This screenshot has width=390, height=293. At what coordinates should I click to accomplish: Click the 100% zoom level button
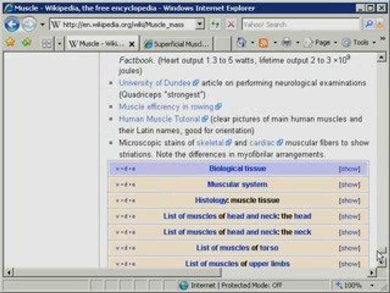[349, 285]
